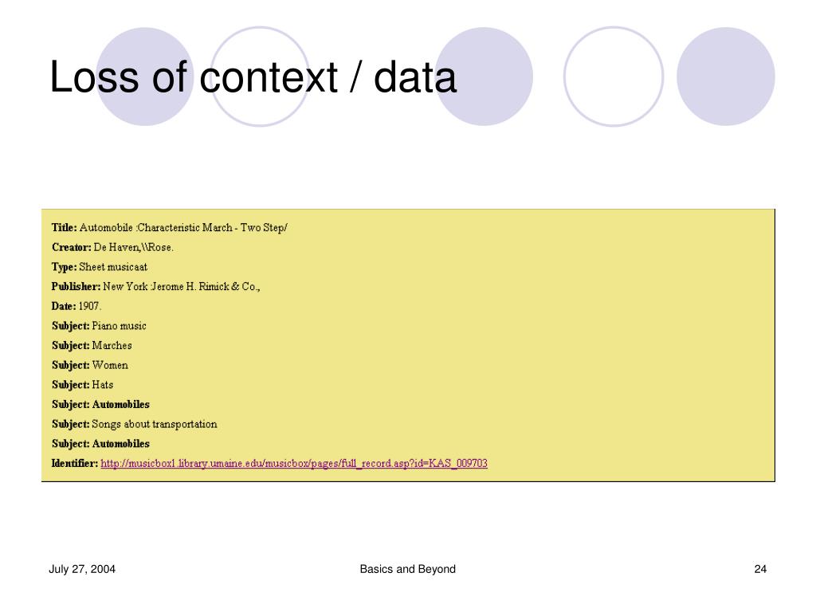Image resolution: width=816 pixels, height=612 pixels.
Task: Click the slide title 'Loss of context / data'
Action: click(253, 77)
